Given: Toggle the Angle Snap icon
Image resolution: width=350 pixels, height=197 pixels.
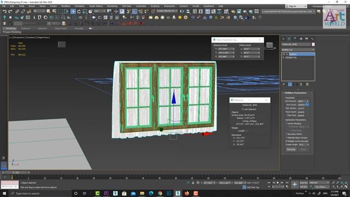Looking at the screenshot, I should click(135, 11).
